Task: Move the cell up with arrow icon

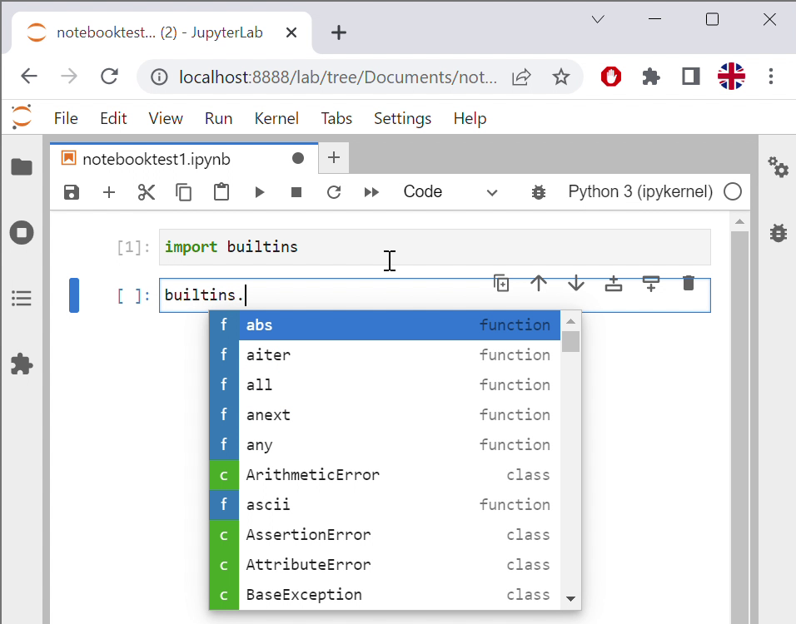Action: coord(539,283)
